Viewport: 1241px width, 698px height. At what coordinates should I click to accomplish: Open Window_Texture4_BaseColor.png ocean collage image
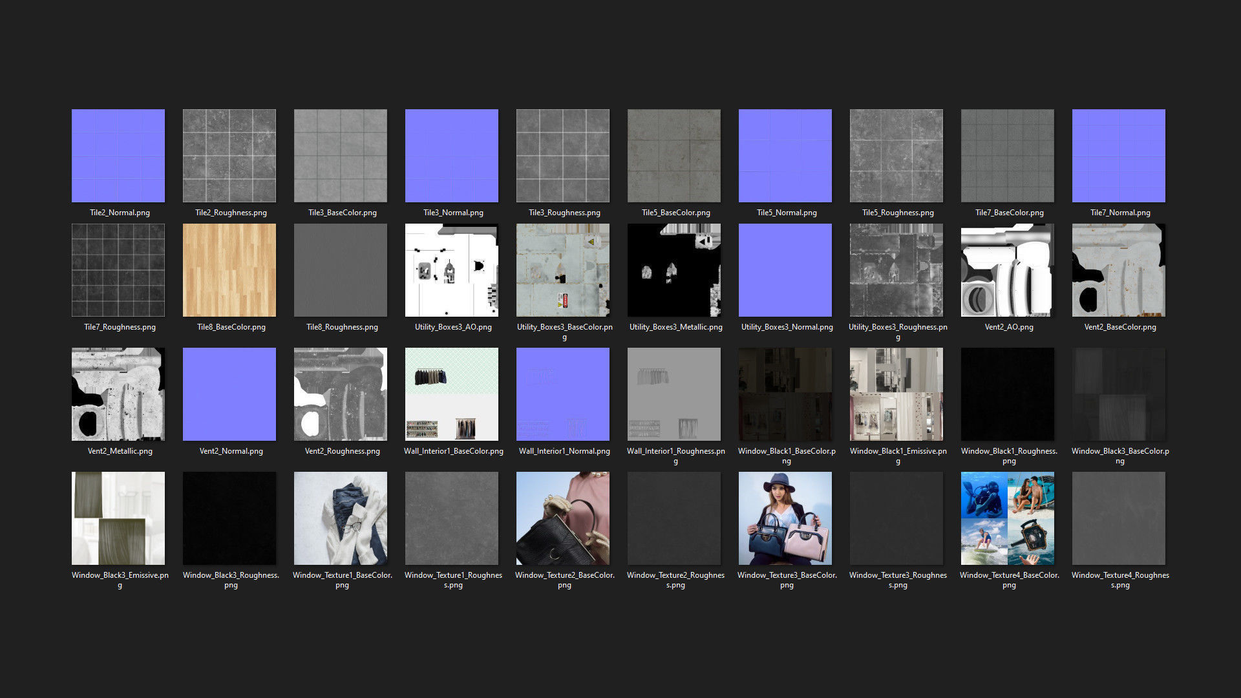1008,518
